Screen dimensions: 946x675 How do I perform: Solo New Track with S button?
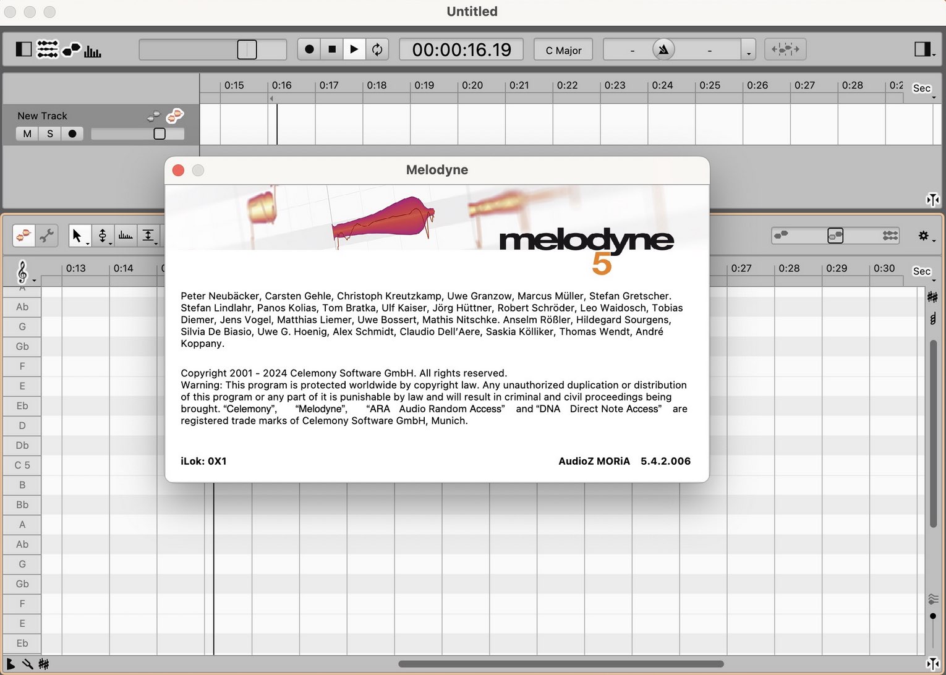click(x=50, y=134)
